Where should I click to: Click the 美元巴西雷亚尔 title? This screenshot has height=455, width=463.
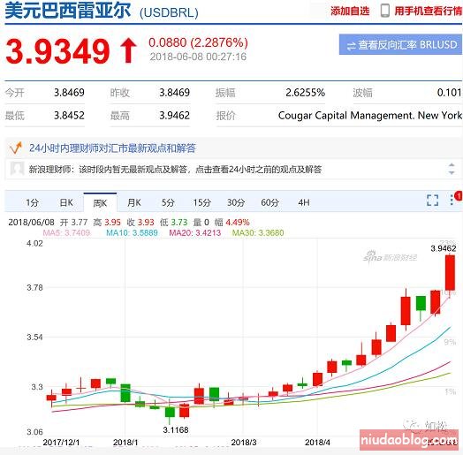coord(68,11)
